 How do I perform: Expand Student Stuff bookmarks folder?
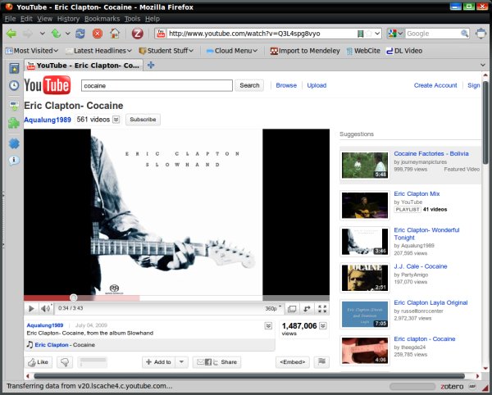coord(166,51)
